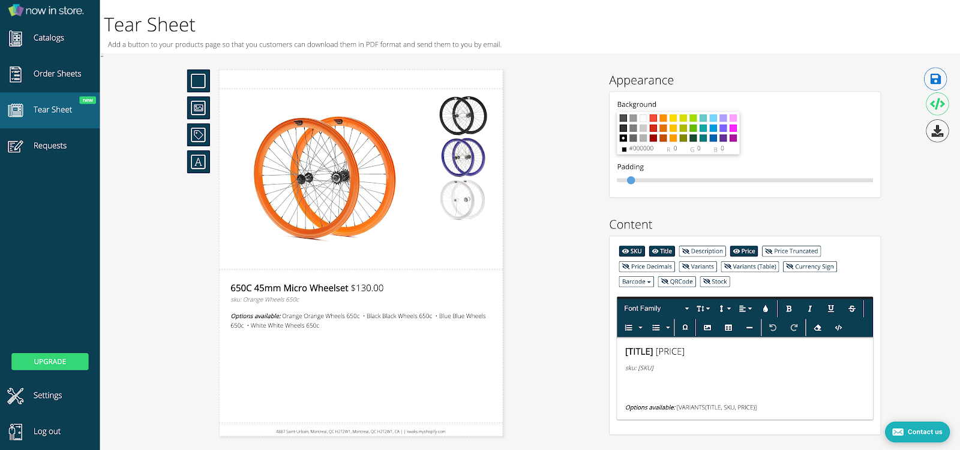The width and height of the screenshot is (960, 450).
Task: Insert a table in the editor
Action: click(728, 328)
